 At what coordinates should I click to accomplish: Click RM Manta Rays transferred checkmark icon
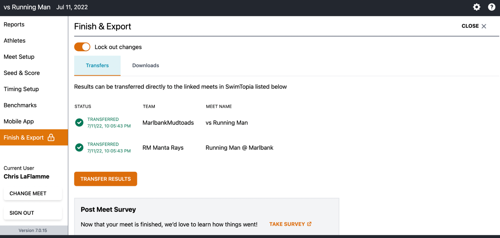click(x=79, y=148)
